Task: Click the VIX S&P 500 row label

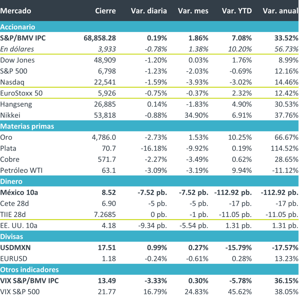Action: [20, 292]
